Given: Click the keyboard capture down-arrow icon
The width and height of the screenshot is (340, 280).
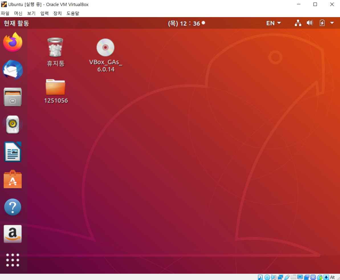Looking at the screenshot, I should point(326,277).
